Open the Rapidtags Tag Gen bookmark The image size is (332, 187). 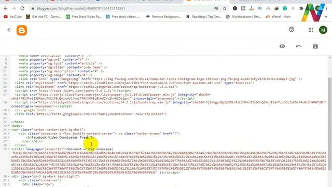click(x=203, y=17)
